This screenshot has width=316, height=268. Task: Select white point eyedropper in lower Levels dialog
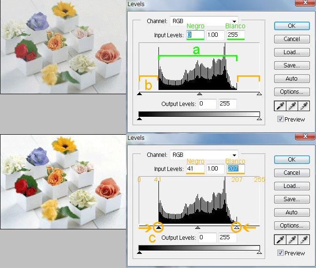click(304, 240)
